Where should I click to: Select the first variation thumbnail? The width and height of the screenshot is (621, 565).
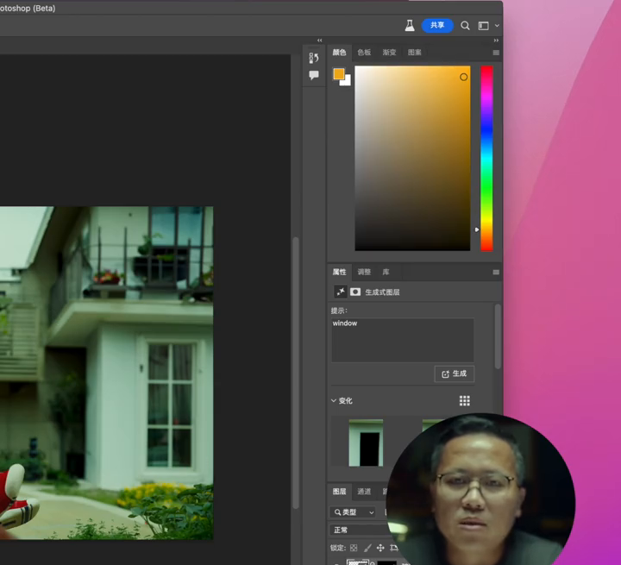pyautogui.click(x=366, y=443)
